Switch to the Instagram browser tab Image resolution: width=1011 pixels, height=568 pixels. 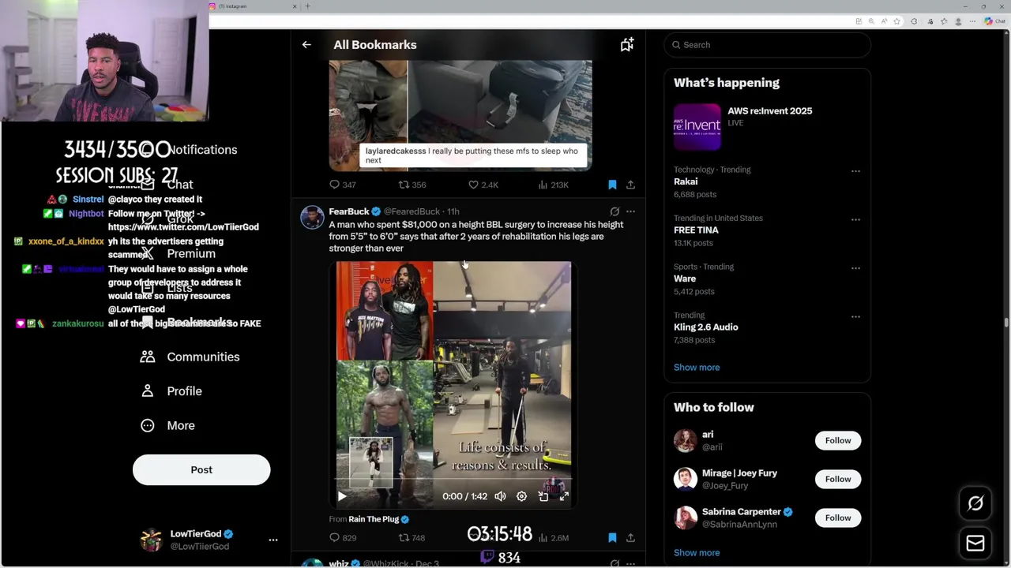tap(253, 6)
